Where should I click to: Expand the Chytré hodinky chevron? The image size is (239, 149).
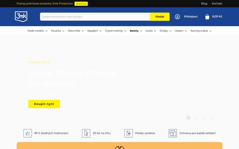(x=125, y=31)
